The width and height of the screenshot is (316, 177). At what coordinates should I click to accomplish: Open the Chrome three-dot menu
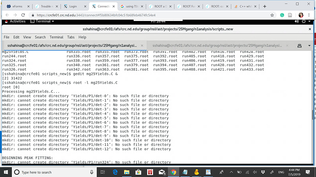tap(309, 15)
